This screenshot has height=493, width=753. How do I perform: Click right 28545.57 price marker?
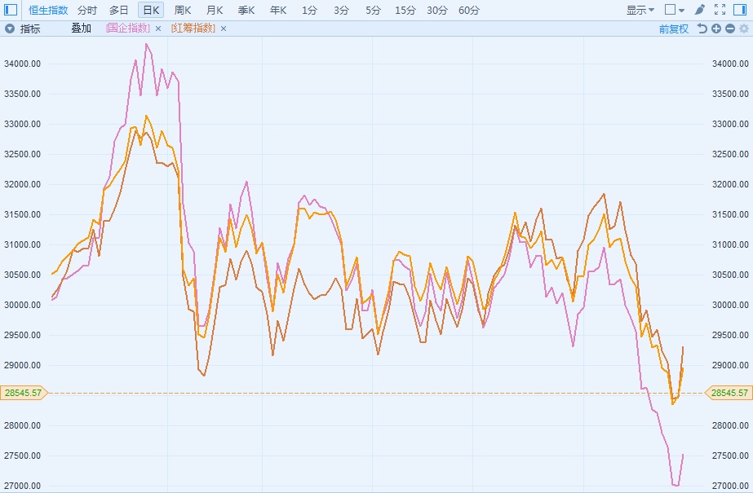point(729,393)
